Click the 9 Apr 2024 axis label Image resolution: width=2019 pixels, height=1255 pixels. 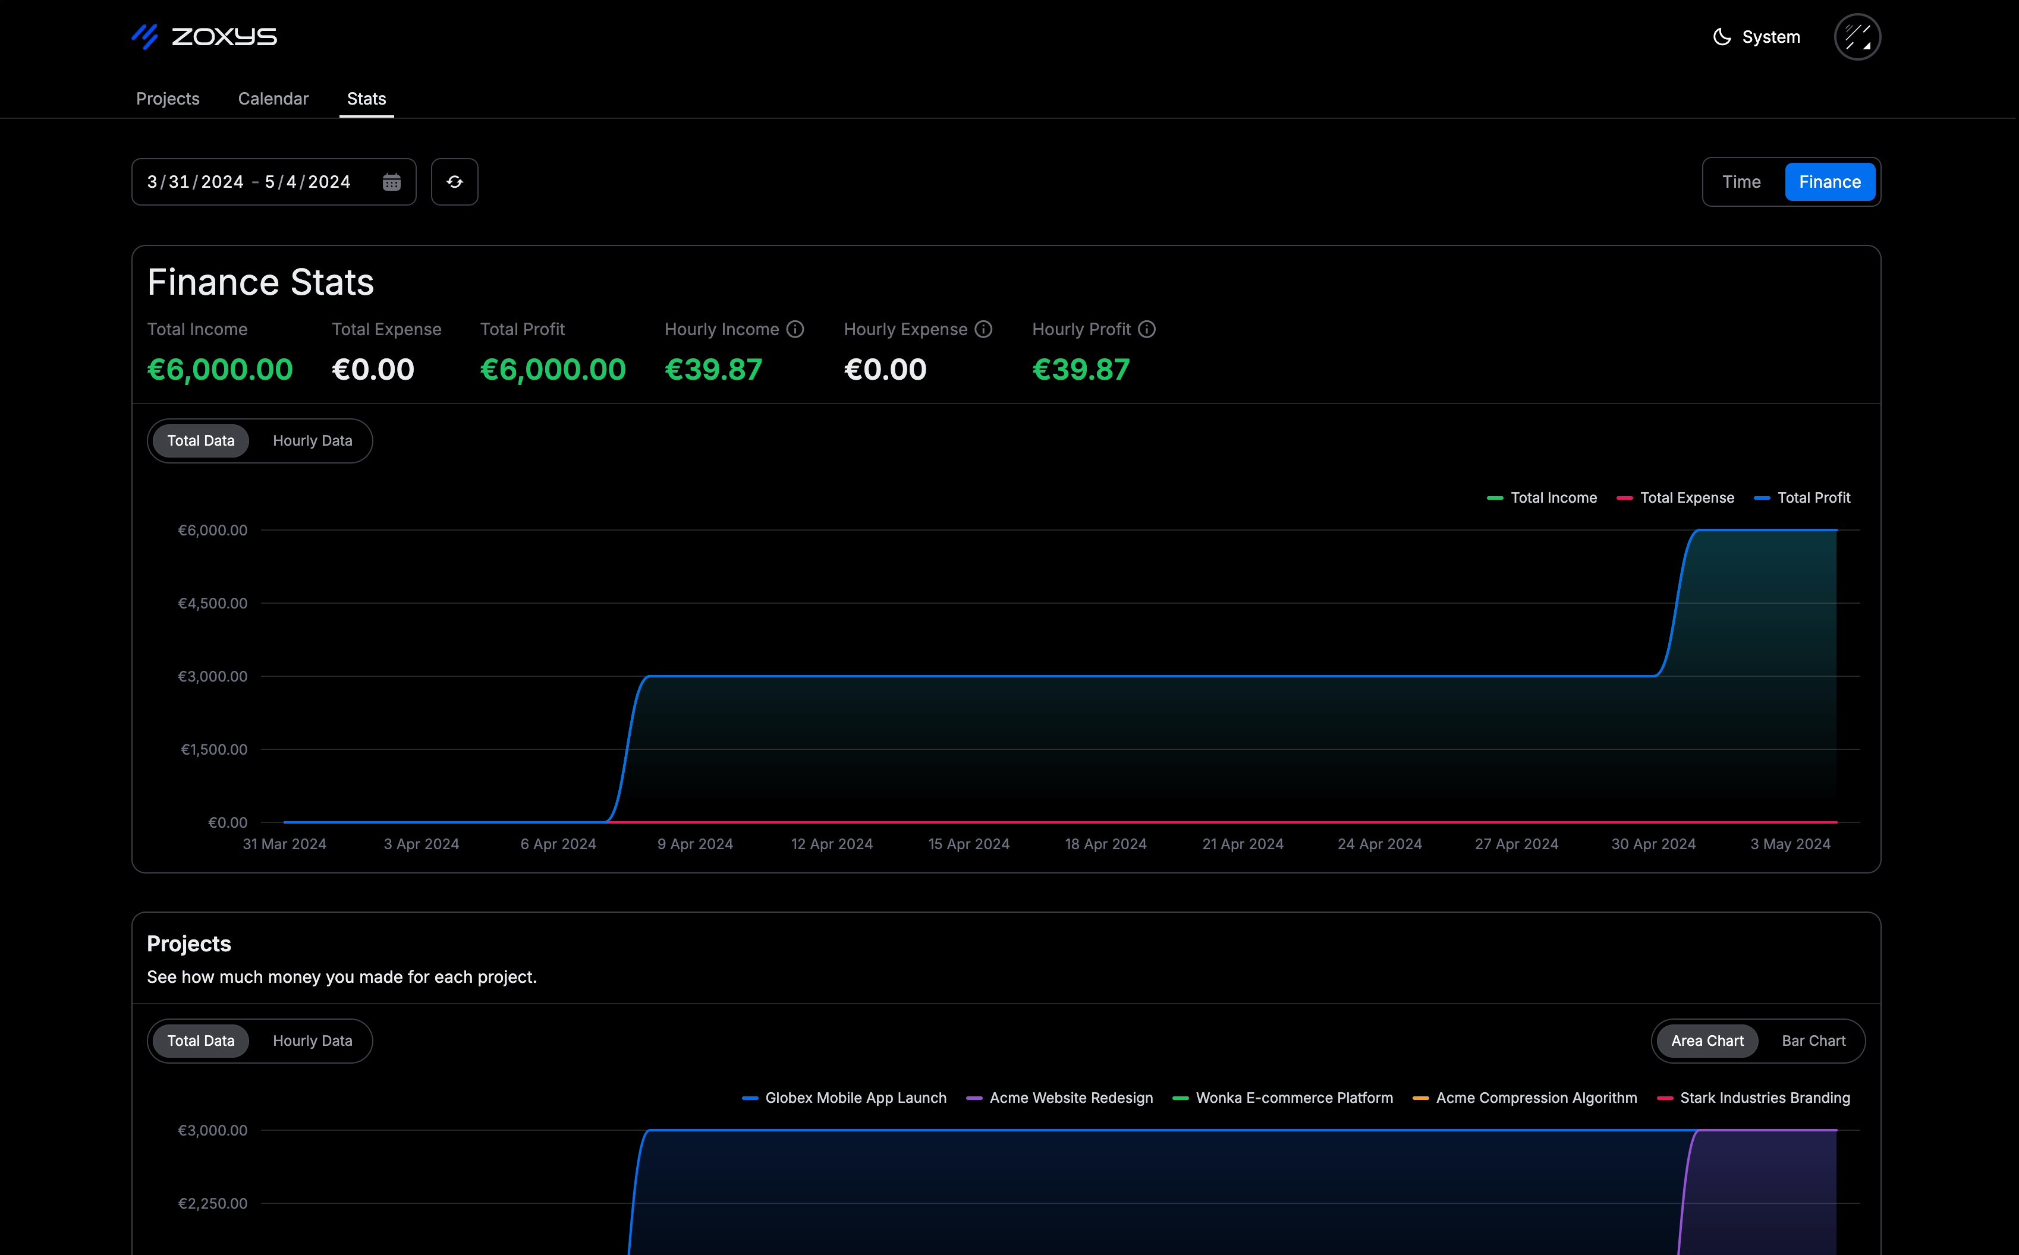click(x=695, y=844)
